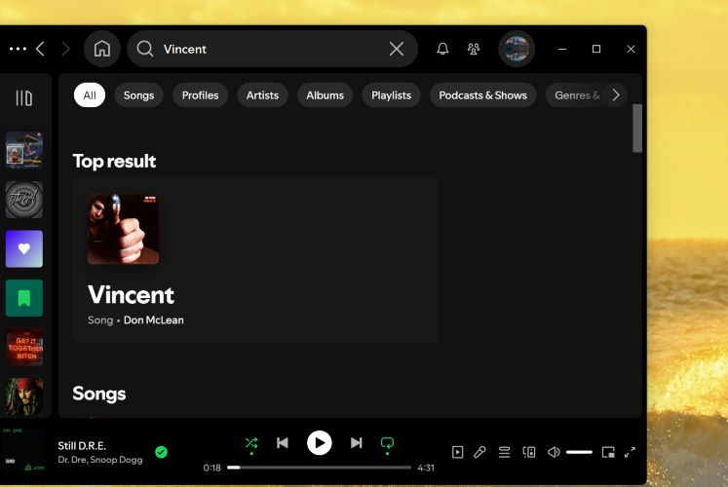Filter results by Playlists
Screen dimensions: 728x487
[x=392, y=95]
